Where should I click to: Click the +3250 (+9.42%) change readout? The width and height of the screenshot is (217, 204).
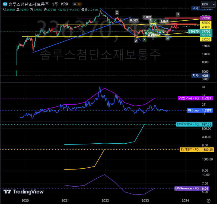coord(68,10)
